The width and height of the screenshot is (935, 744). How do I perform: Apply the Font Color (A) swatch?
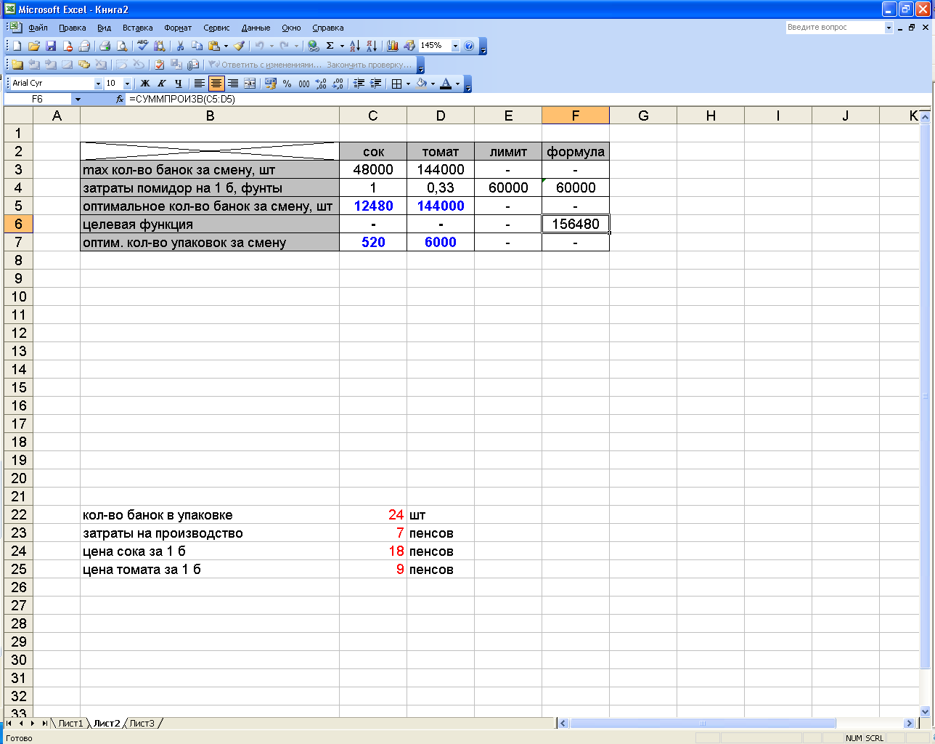pos(446,84)
